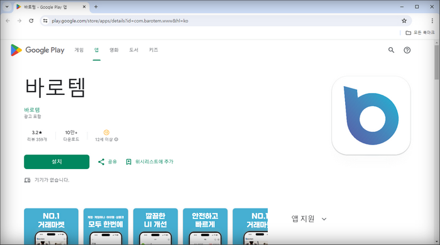Screen dimensions: 440x245
Task: Install the app with 설치 button
Action: coord(57,161)
